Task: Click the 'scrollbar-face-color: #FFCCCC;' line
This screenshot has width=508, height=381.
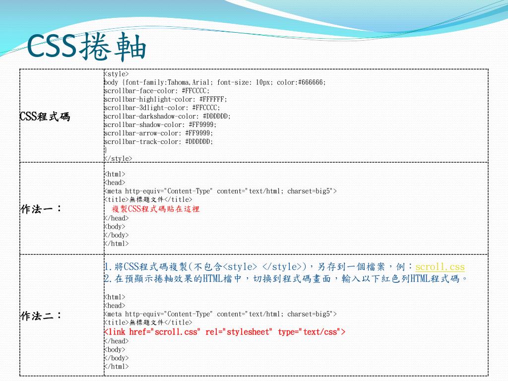Action: click(157, 91)
